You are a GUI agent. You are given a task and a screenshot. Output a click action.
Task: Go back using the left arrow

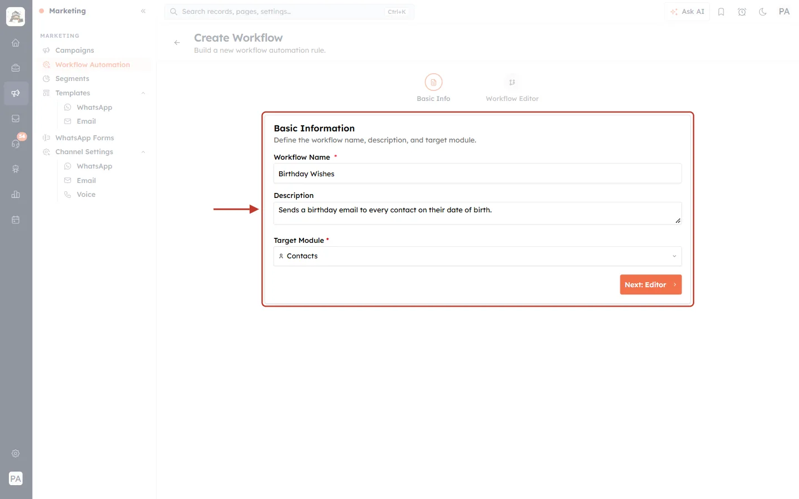pos(177,43)
